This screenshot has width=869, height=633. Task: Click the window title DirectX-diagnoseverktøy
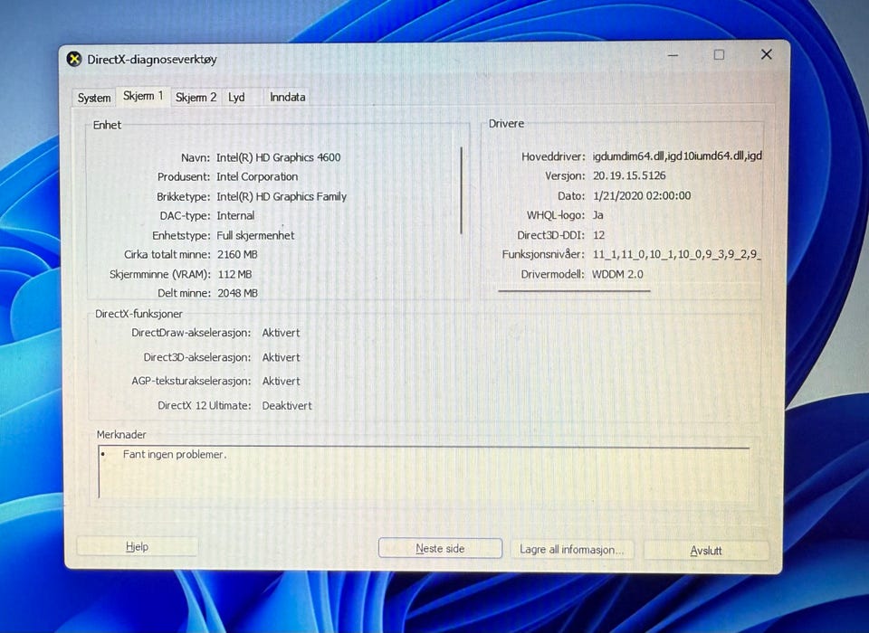(152, 60)
